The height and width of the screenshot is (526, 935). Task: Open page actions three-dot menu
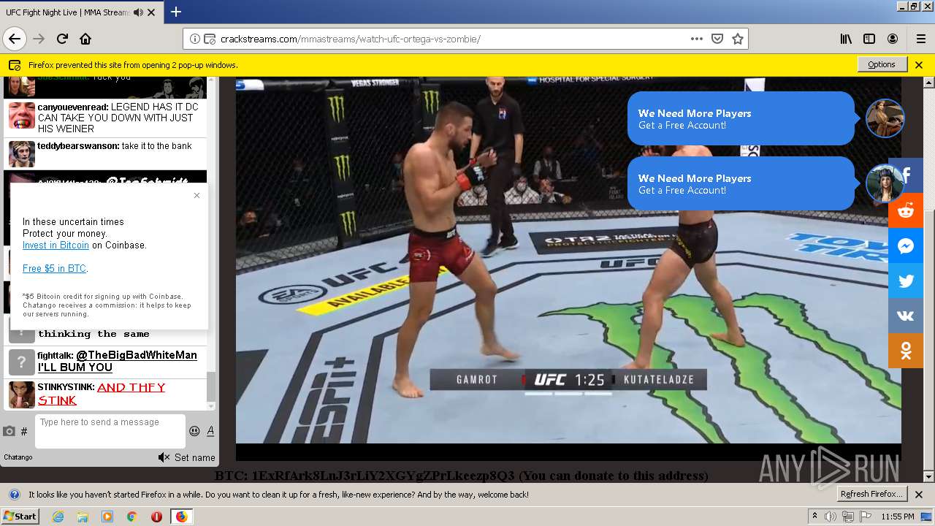(697, 39)
